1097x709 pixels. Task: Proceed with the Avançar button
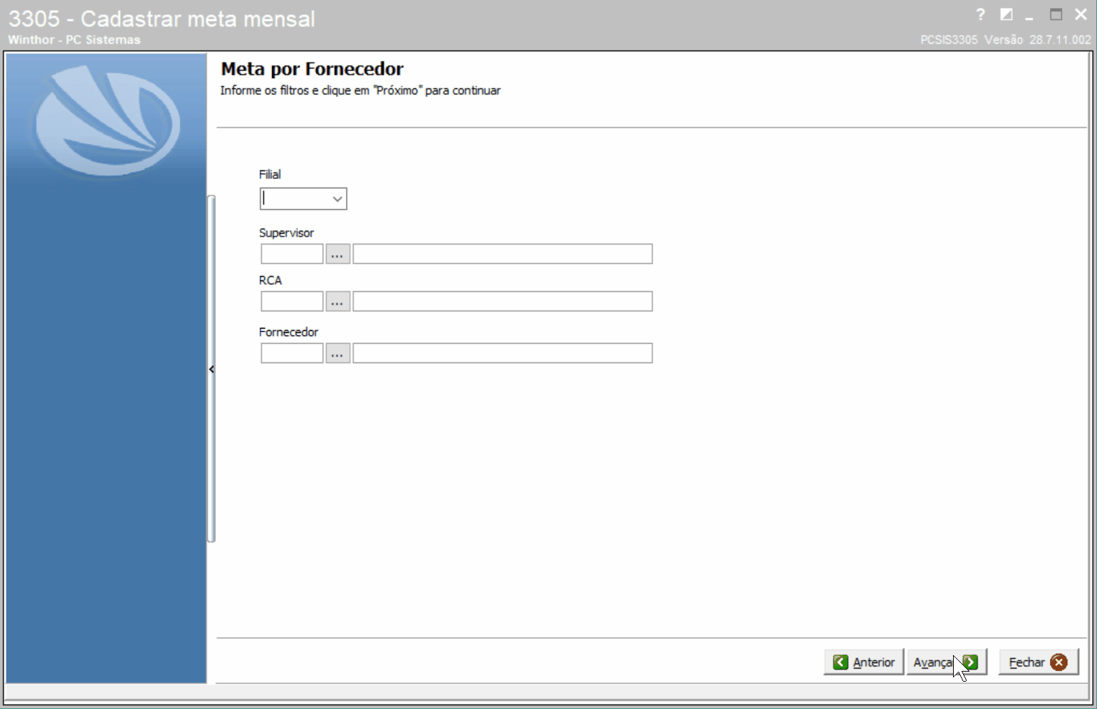coord(947,662)
